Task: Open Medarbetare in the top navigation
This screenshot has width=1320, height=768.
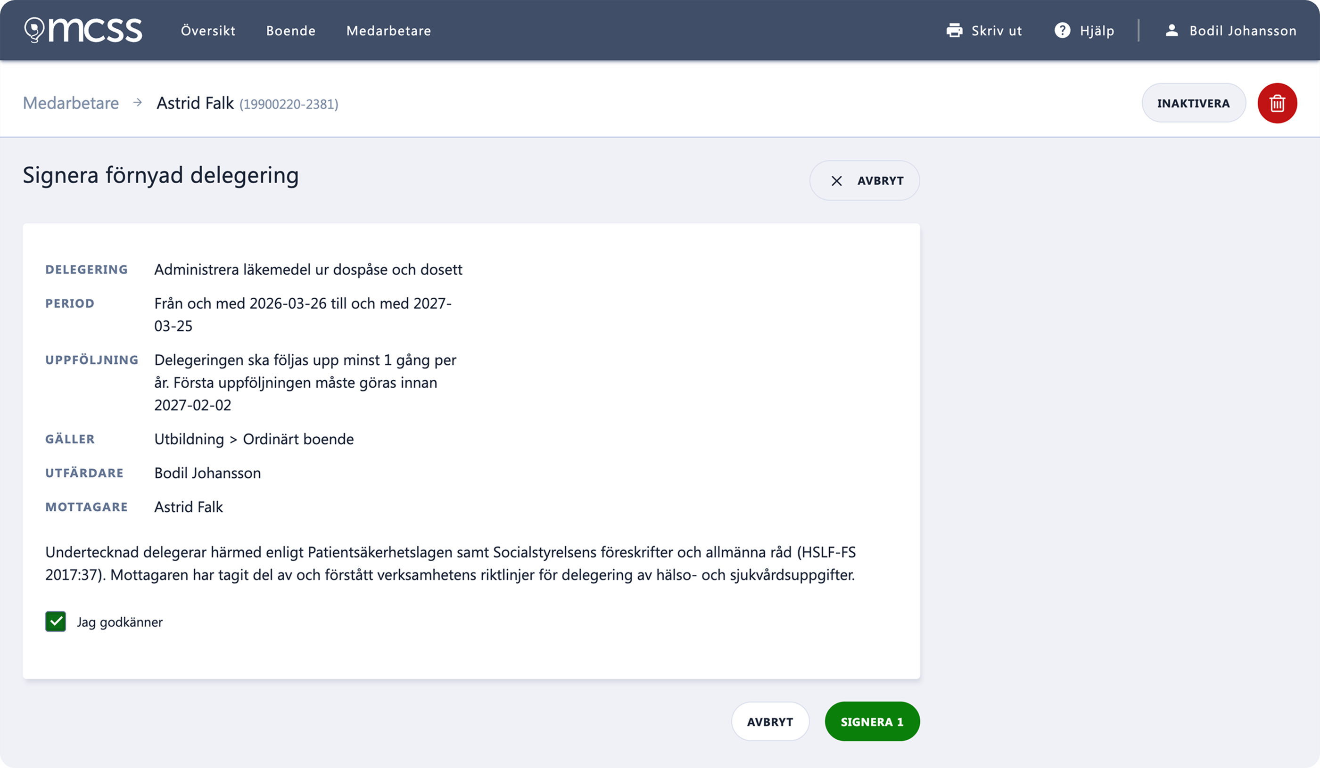Action: [x=388, y=30]
